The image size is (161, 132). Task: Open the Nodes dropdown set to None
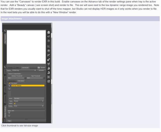point(29,106)
